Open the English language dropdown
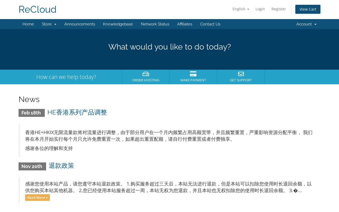Image resolution: width=339 pixels, height=212 pixels. [241, 9]
